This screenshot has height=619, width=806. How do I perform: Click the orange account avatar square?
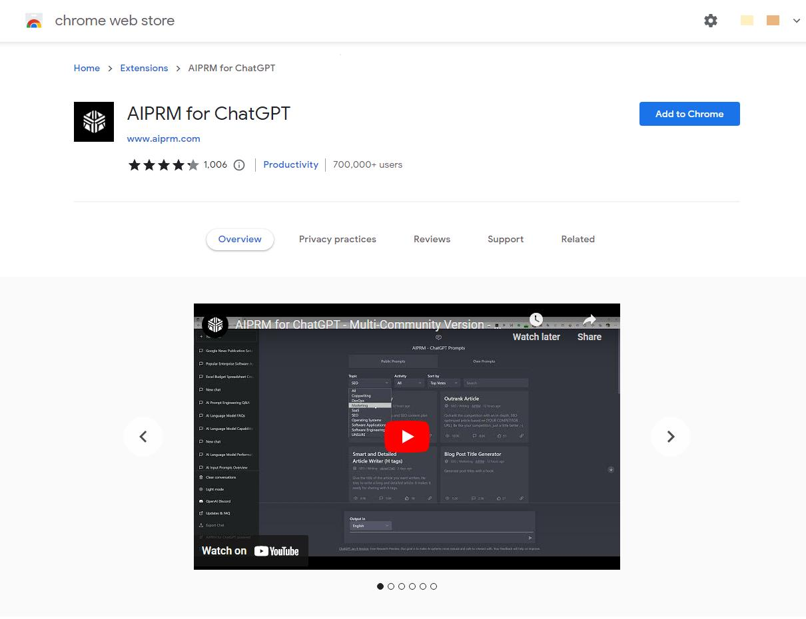(x=773, y=21)
